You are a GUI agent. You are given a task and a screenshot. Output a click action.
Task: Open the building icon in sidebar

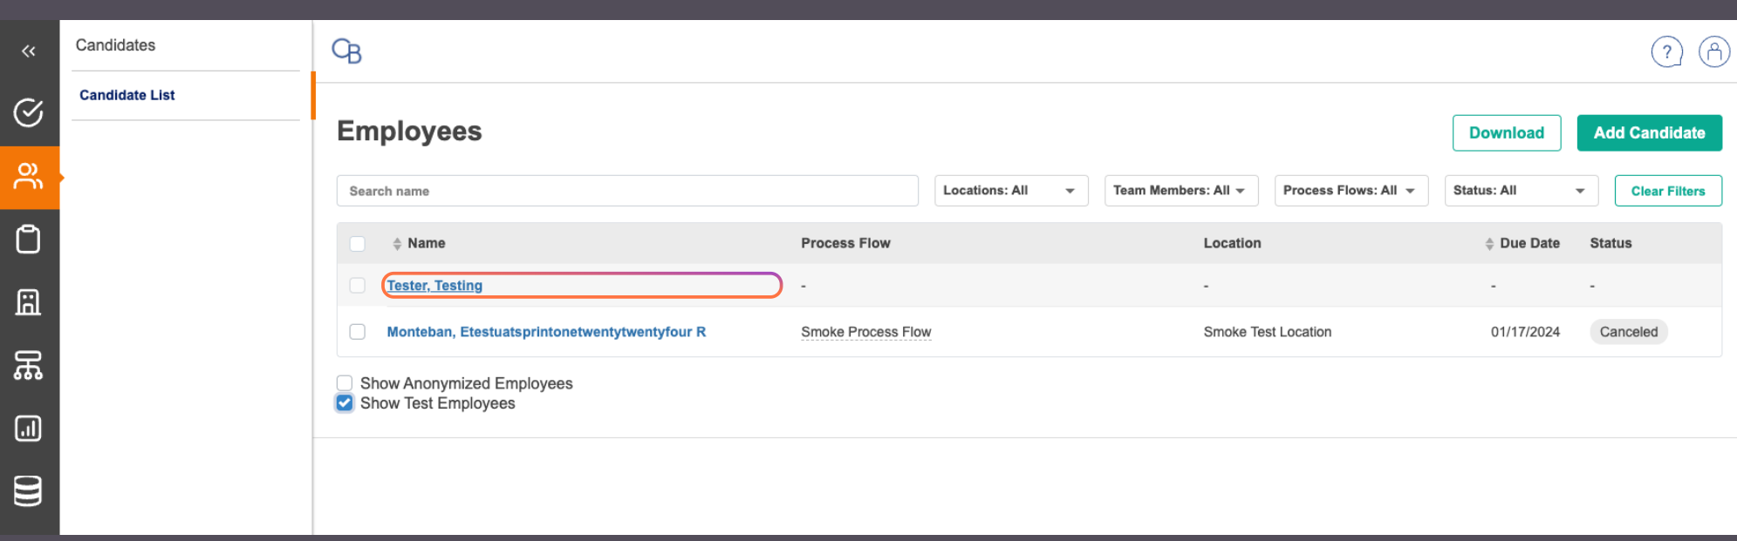[x=29, y=302]
